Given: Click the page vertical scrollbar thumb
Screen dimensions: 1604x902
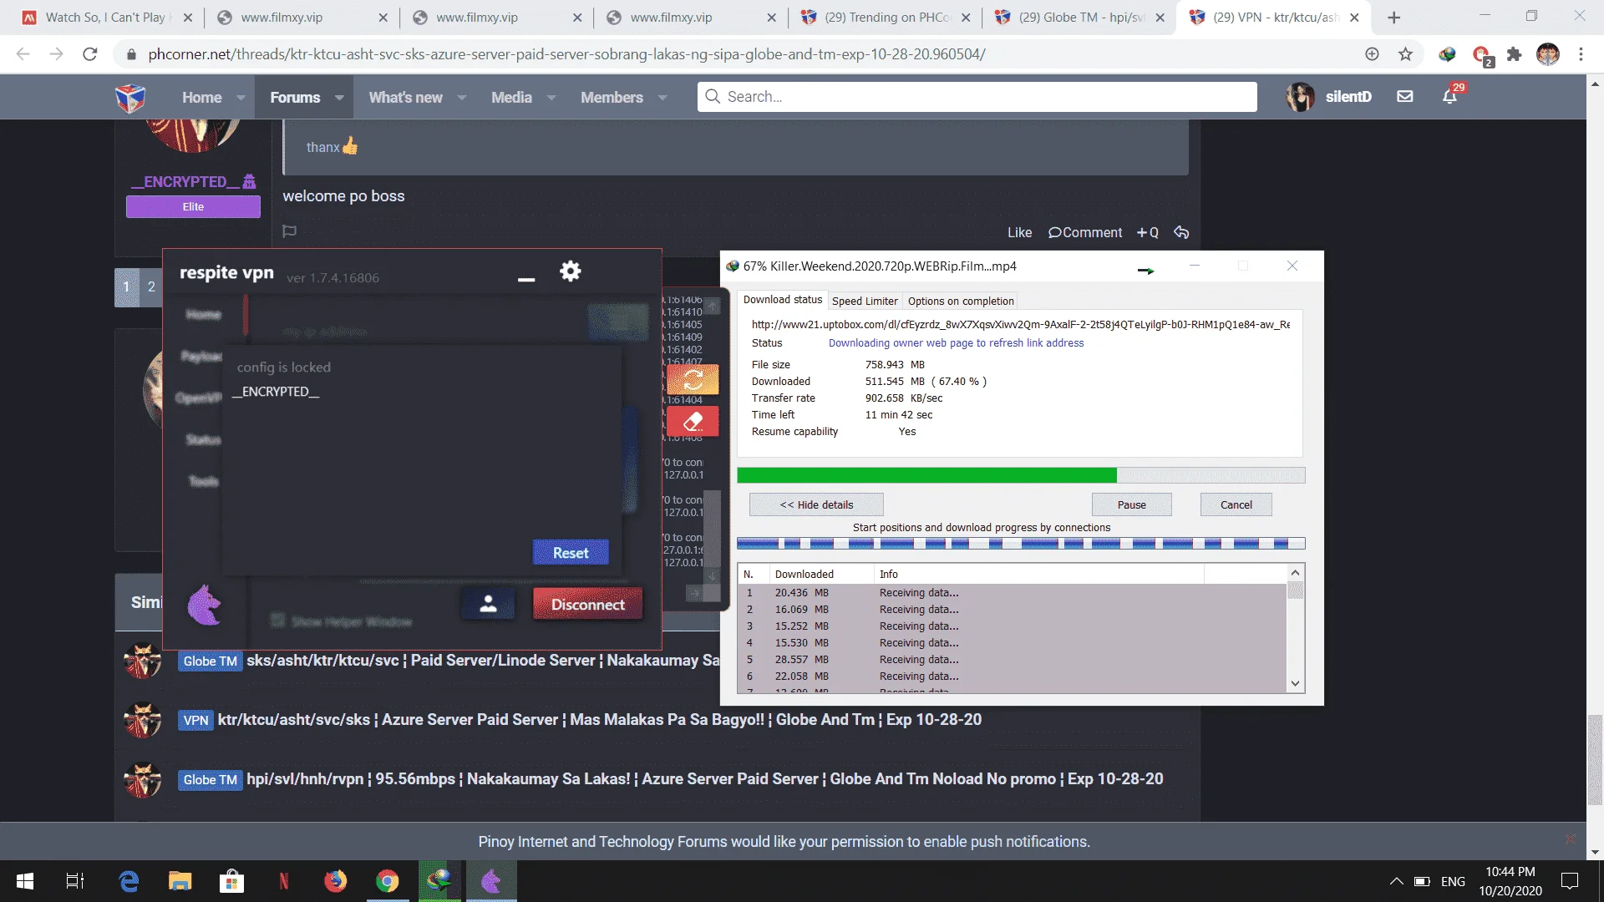Looking at the screenshot, I should (x=1595, y=758).
